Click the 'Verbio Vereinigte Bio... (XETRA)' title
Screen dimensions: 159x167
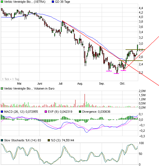click(25, 2)
